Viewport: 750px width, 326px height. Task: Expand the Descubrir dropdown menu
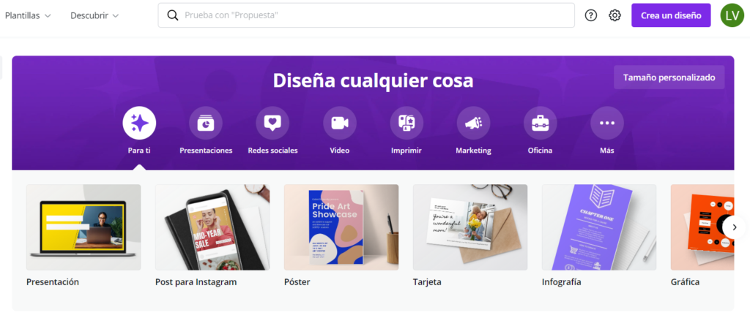click(94, 15)
